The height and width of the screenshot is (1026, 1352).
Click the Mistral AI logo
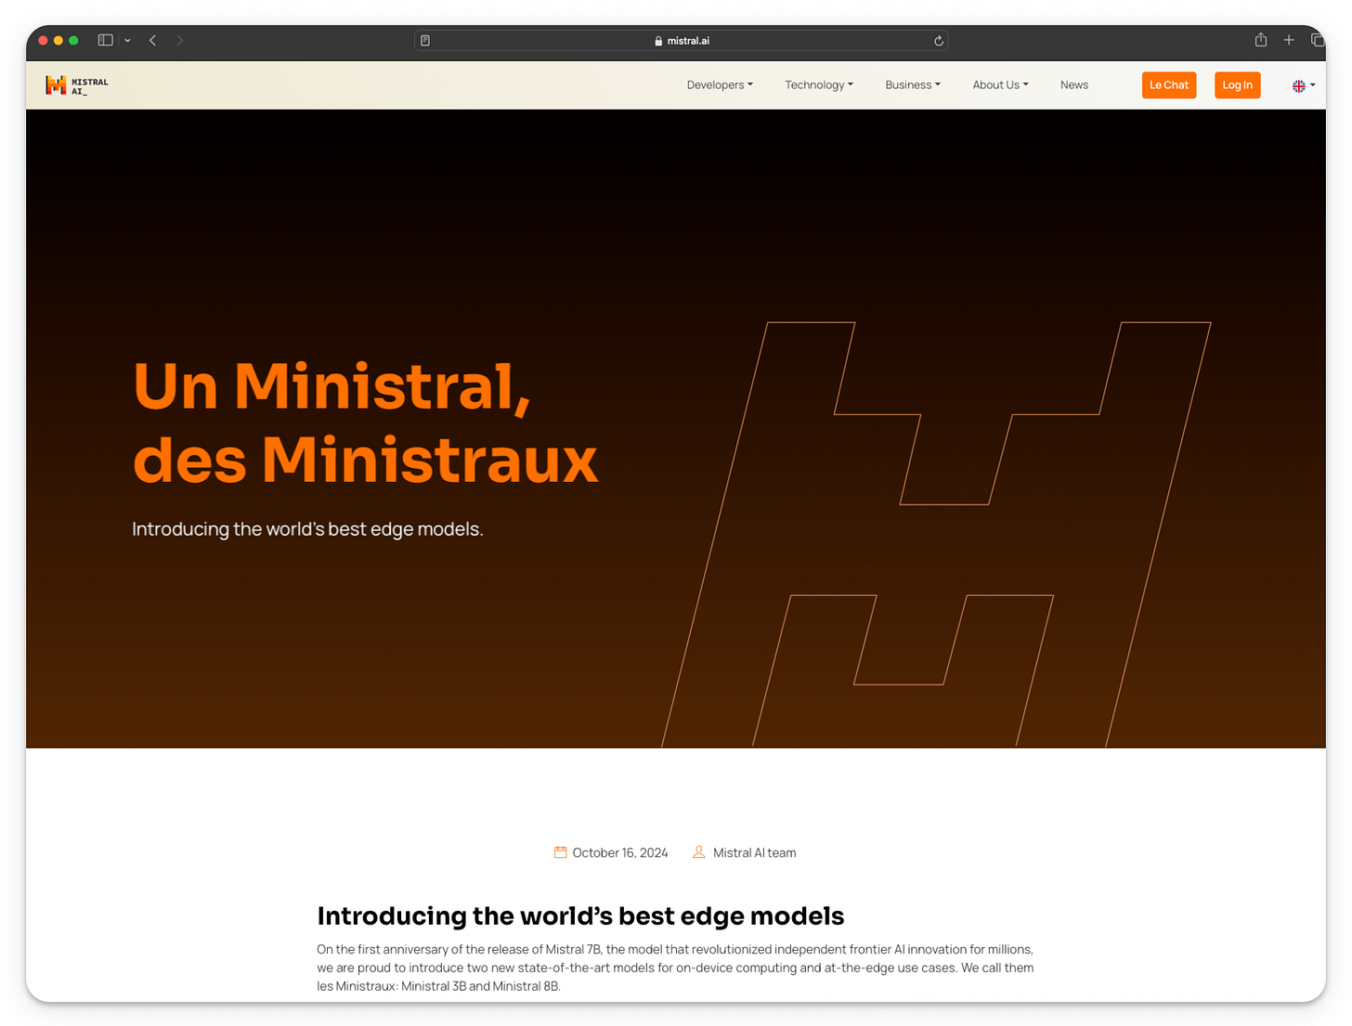tap(77, 85)
